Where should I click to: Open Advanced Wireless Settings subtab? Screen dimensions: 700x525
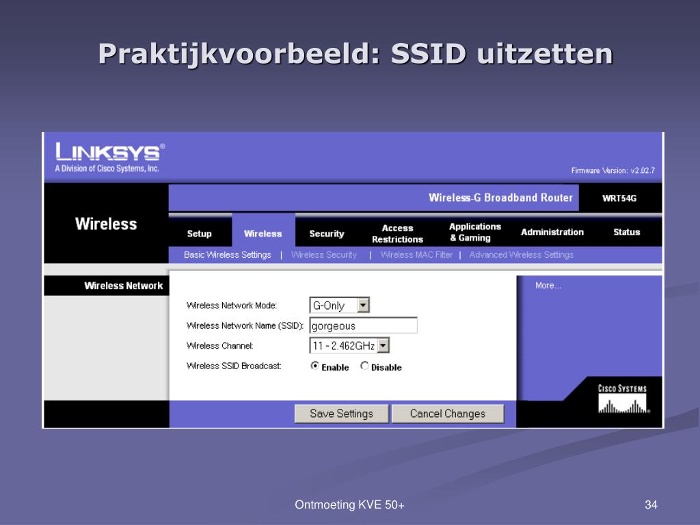coord(521,254)
